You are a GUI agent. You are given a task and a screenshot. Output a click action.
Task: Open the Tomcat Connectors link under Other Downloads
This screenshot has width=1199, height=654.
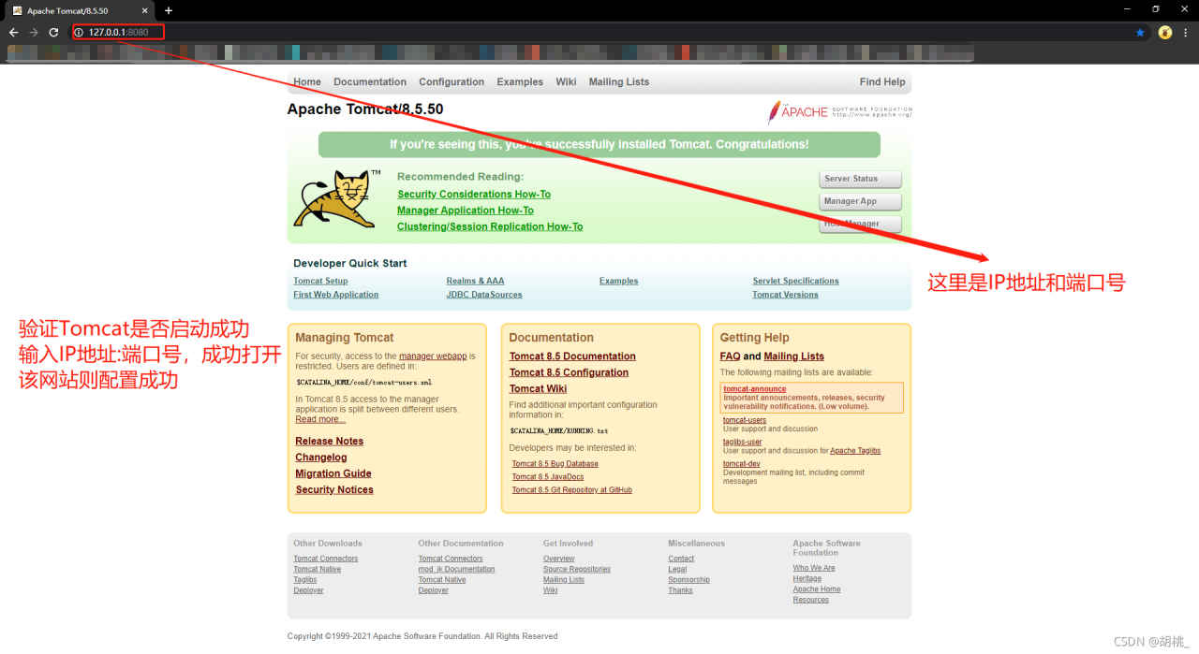pos(325,559)
